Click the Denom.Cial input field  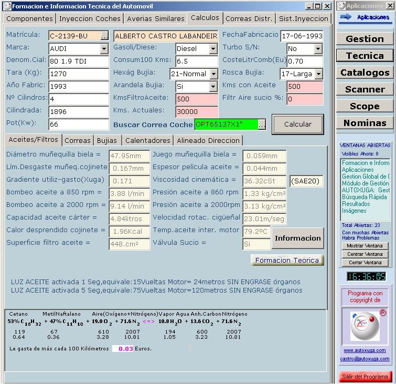pos(79,61)
